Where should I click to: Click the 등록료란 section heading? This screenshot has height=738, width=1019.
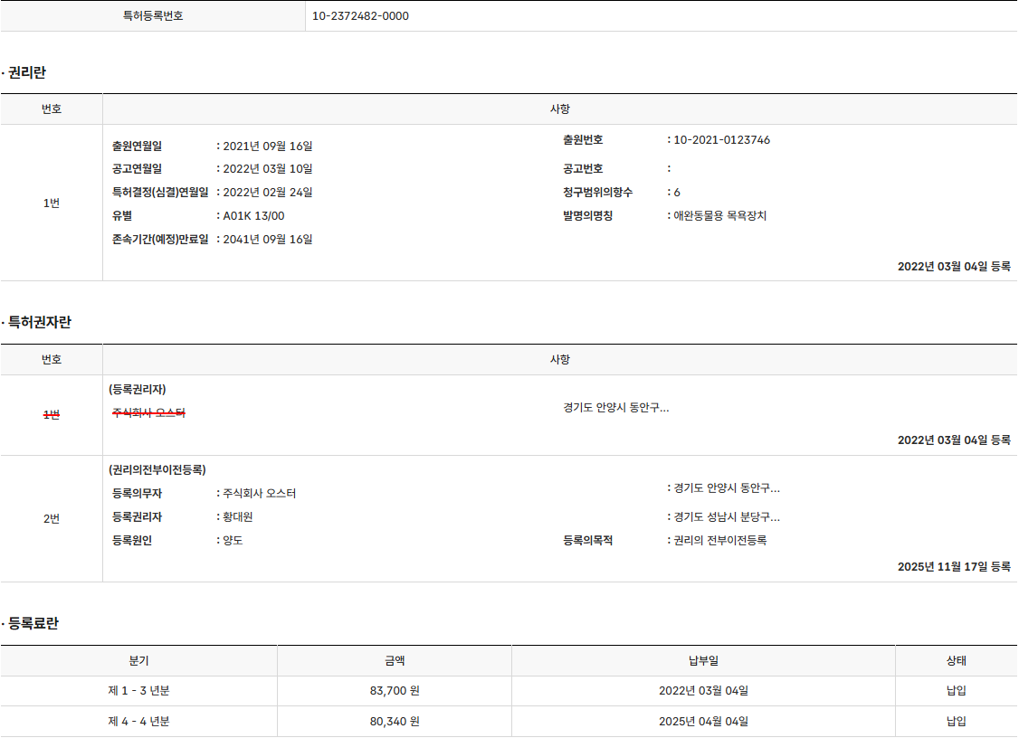pos(33,624)
